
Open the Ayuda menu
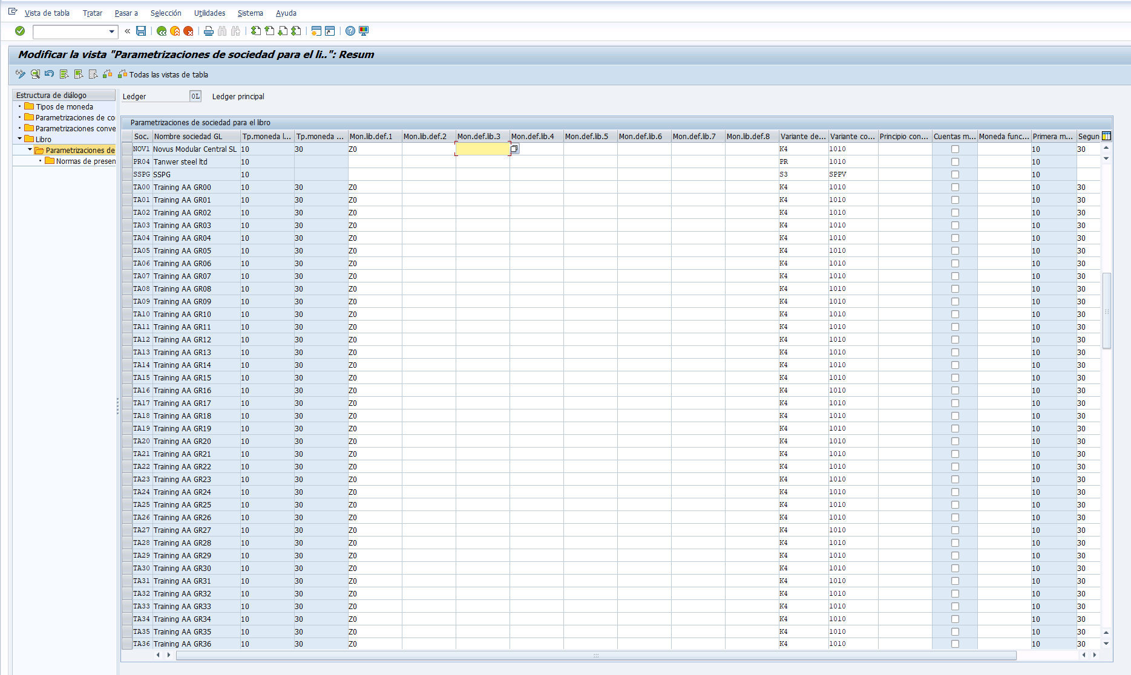coord(286,13)
